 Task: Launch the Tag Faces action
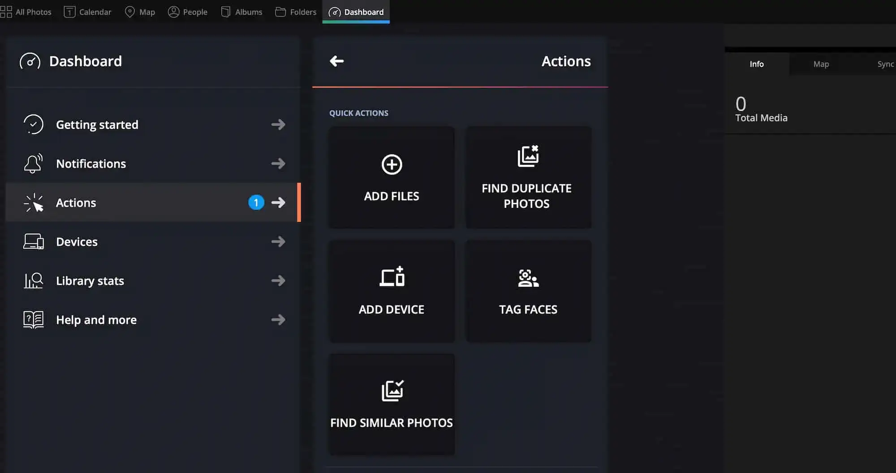528,292
